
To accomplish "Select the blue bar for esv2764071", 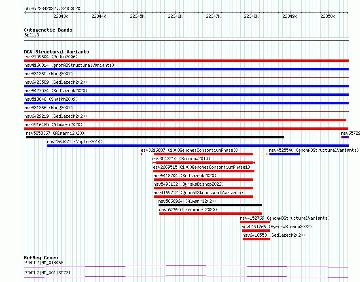I will [198, 146].
